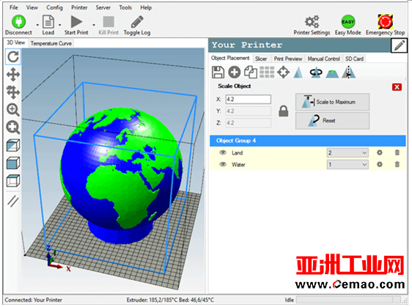Click the Reset scale button
412x307 pixels.
tap(332, 121)
